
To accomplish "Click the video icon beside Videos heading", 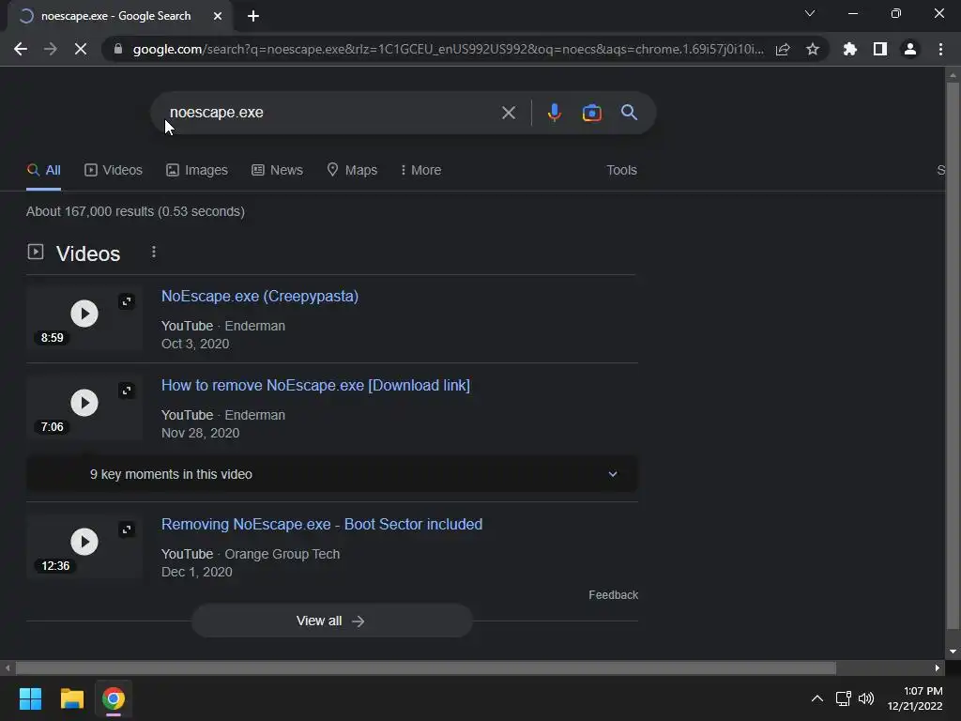I will pyautogui.click(x=36, y=252).
